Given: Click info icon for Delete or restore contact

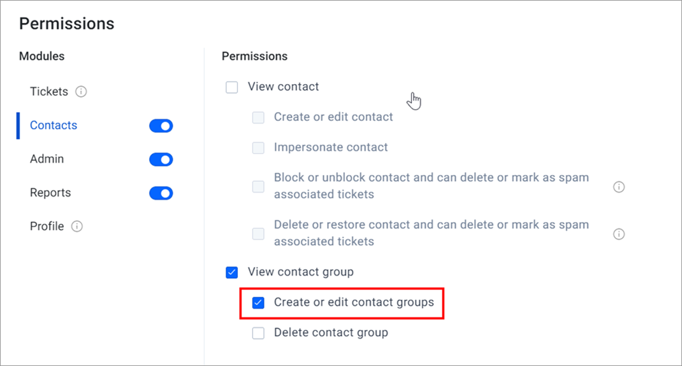Looking at the screenshot, I should (x=619, y=234).
